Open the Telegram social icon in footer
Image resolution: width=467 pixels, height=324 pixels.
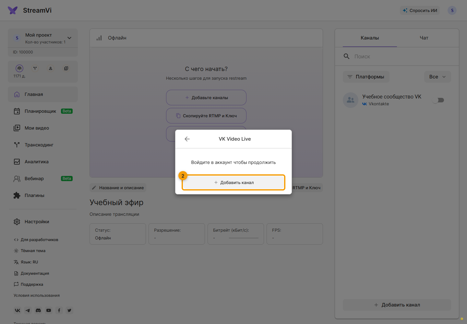[28, 310]
